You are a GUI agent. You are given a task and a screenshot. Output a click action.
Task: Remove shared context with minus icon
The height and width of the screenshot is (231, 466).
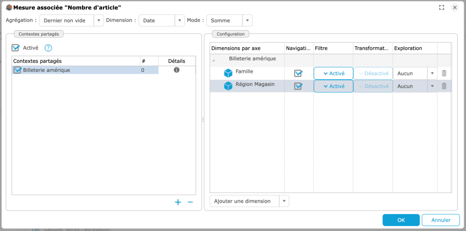190,202
